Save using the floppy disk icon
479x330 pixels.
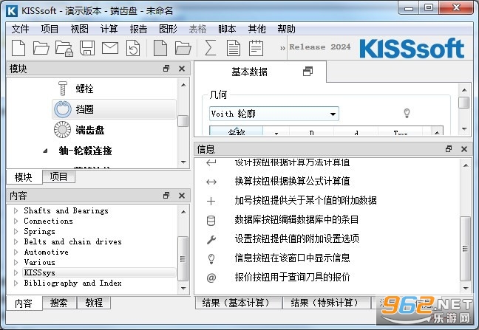point(87,48)
